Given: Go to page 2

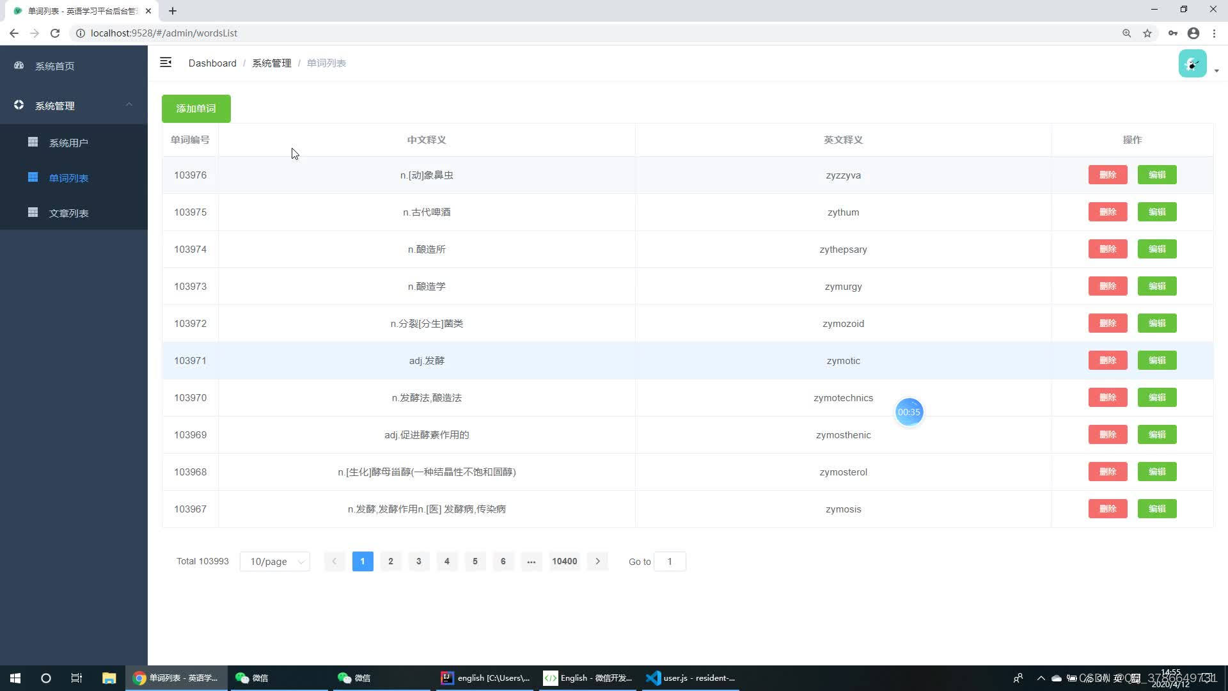Looking at the screenshot, I should [390, 561].
